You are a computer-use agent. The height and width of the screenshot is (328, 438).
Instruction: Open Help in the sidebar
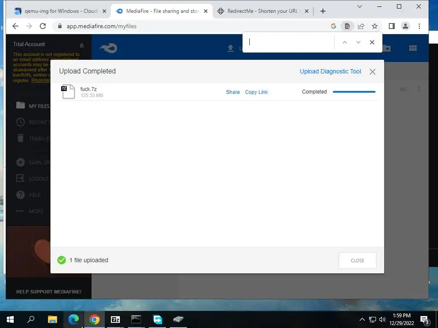pos(29,195)
